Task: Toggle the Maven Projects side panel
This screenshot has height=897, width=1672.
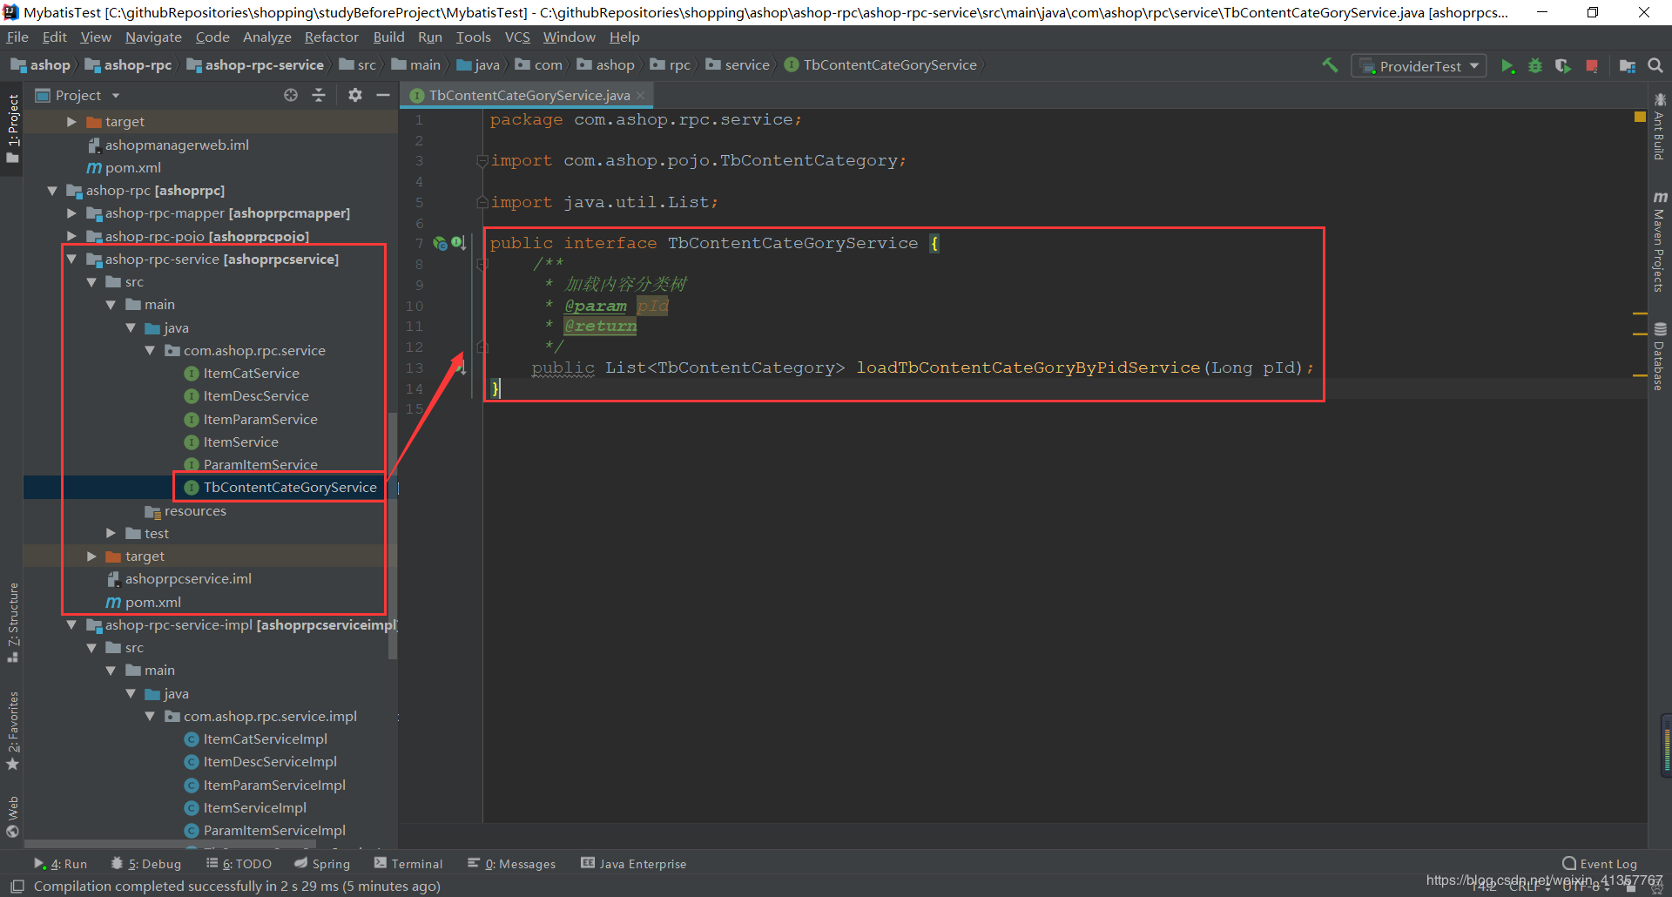Action: tap(1660, 242)
